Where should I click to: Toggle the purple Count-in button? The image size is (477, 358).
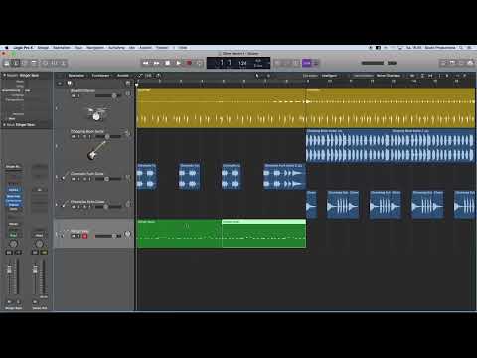click(x=307, y=63)
